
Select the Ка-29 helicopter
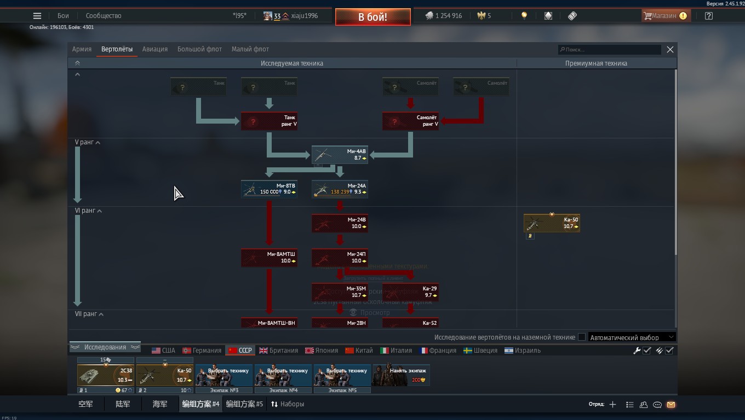pyautogui.click(x=410, y=292)
